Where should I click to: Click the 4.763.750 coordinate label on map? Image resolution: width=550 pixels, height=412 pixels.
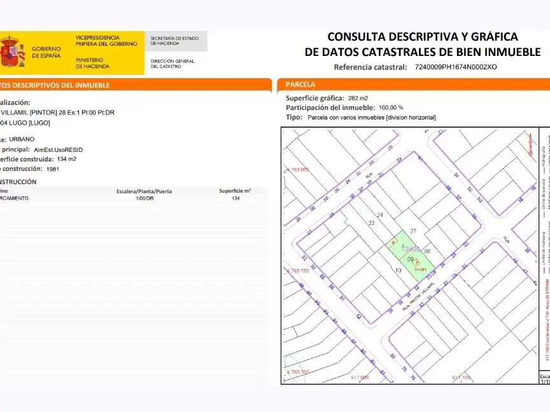(298, 271)
